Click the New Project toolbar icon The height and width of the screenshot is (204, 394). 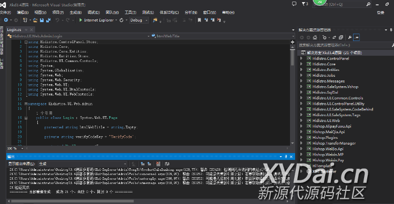pyautogui.click(x=25, y=20)
